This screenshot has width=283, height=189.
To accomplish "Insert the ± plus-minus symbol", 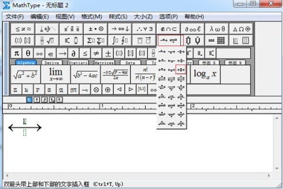I will pos(108,54).
